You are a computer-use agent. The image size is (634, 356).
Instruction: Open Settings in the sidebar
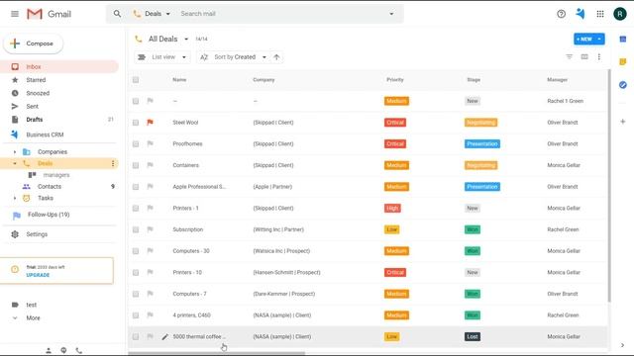pyautogui.click(x=37, y=234)
